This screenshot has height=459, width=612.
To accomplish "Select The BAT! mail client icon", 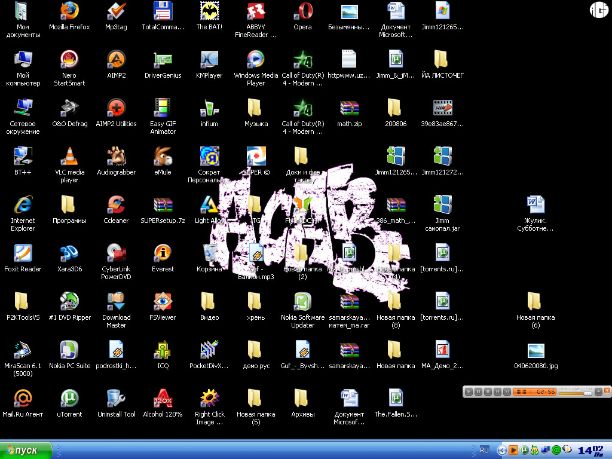I will tap(209, 16).
